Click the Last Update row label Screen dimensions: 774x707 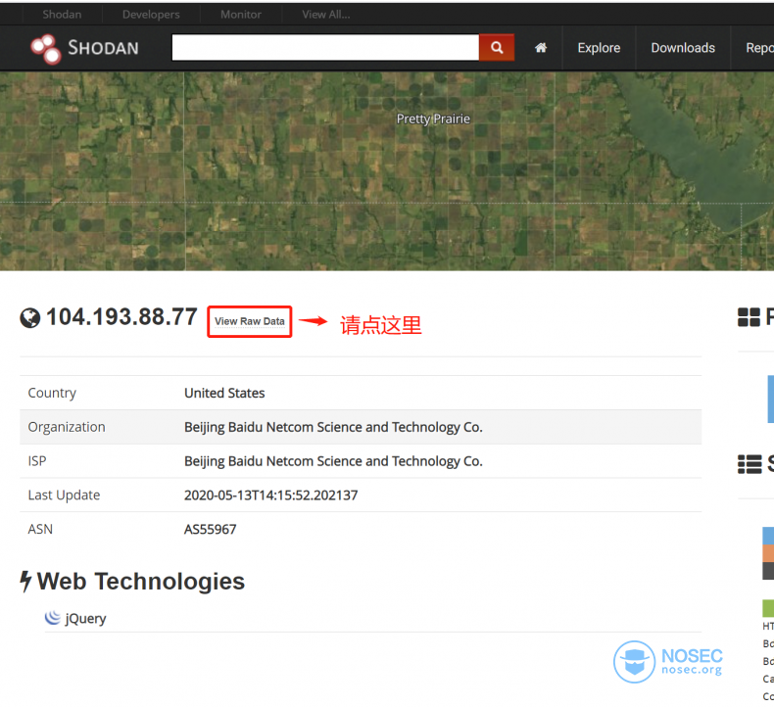point(64,495)
